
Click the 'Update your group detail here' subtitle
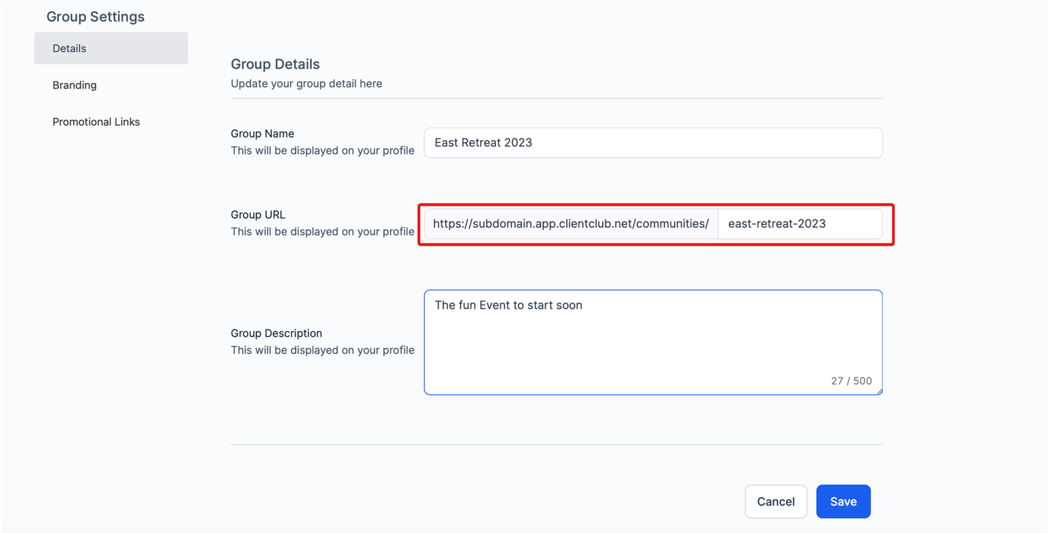(x=306, y=84)
